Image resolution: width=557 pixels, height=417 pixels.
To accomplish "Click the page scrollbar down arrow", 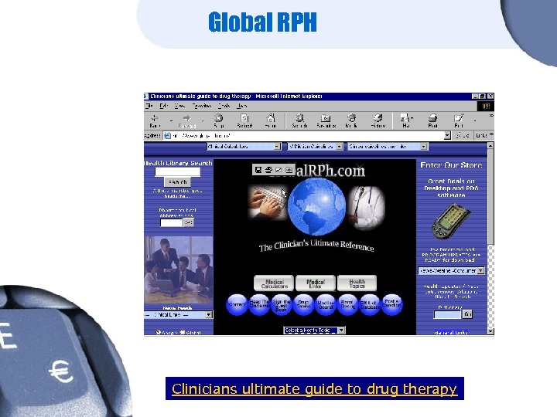I will click(490, 331).
